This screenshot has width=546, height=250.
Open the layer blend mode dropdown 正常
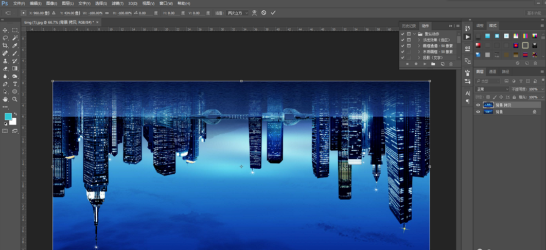point(492,89)
